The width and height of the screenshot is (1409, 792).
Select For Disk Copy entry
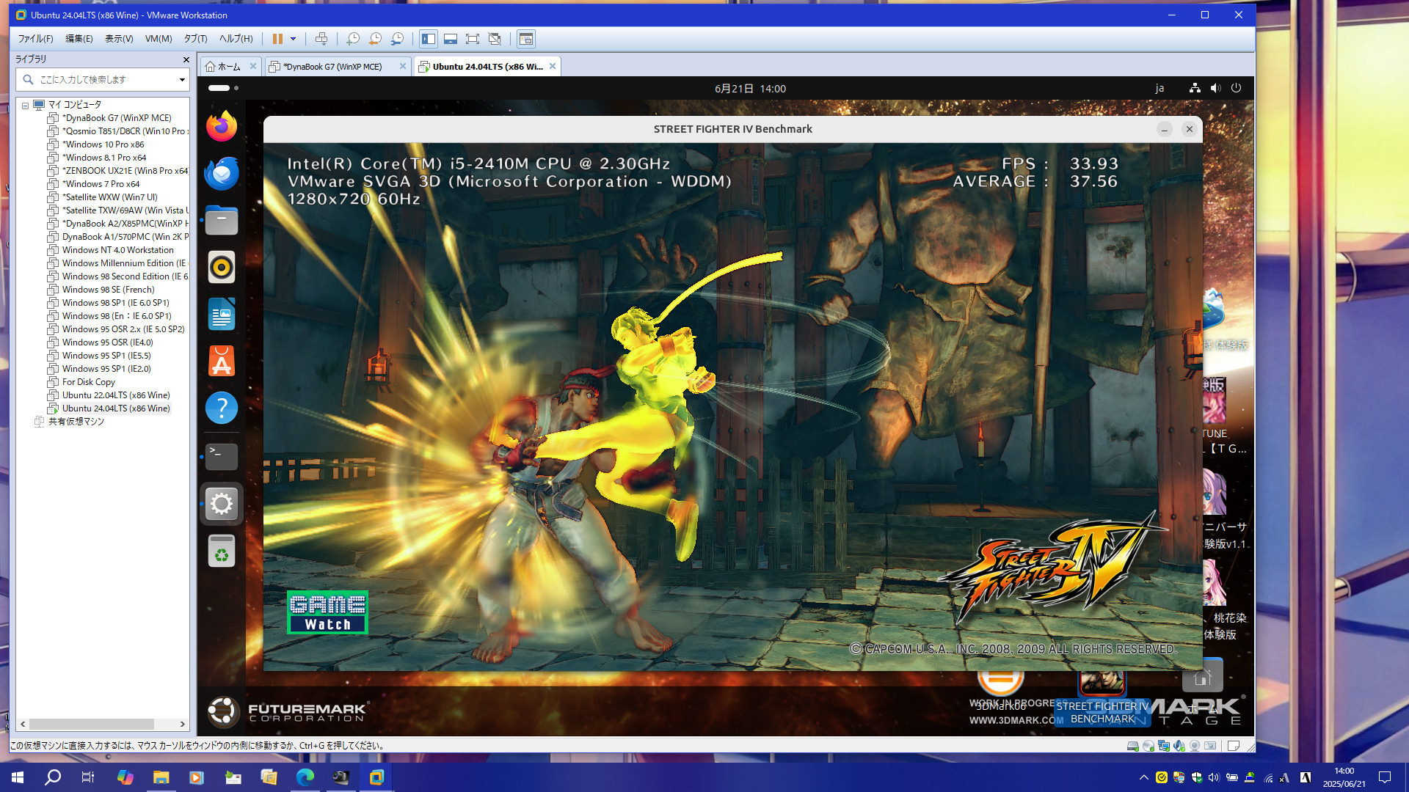[89, 382]
